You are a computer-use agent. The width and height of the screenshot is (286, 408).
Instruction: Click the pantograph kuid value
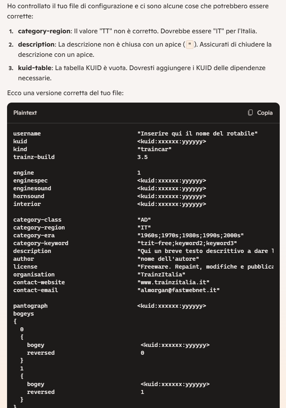coord(172,306)
